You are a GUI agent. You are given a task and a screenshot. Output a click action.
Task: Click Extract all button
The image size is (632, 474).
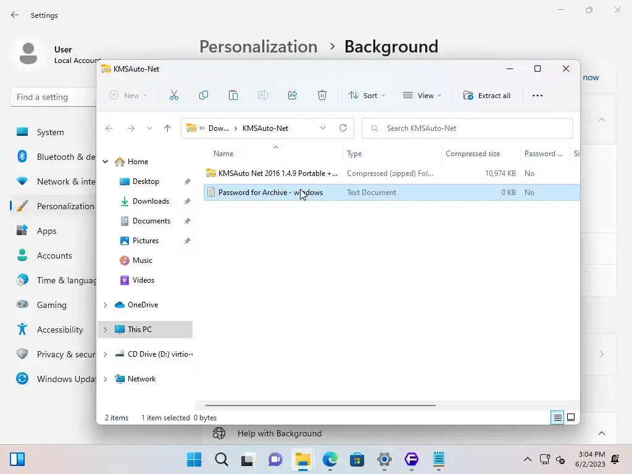[487, 96]
